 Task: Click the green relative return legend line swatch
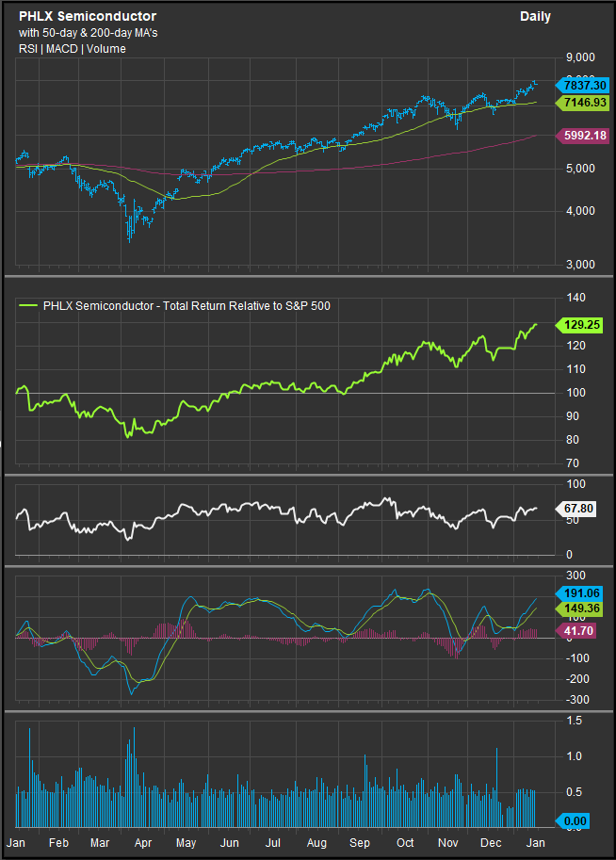pos(28,305)
